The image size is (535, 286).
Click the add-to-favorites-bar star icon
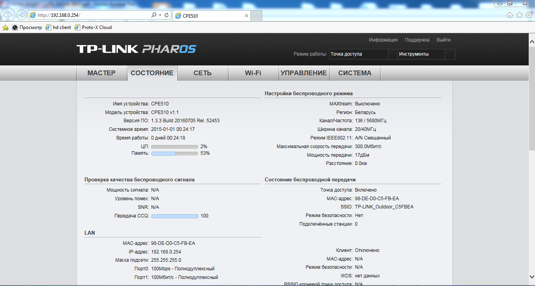point(5,27)
